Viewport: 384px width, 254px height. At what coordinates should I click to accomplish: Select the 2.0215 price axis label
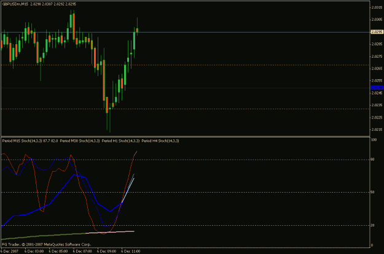click(377, 129)
